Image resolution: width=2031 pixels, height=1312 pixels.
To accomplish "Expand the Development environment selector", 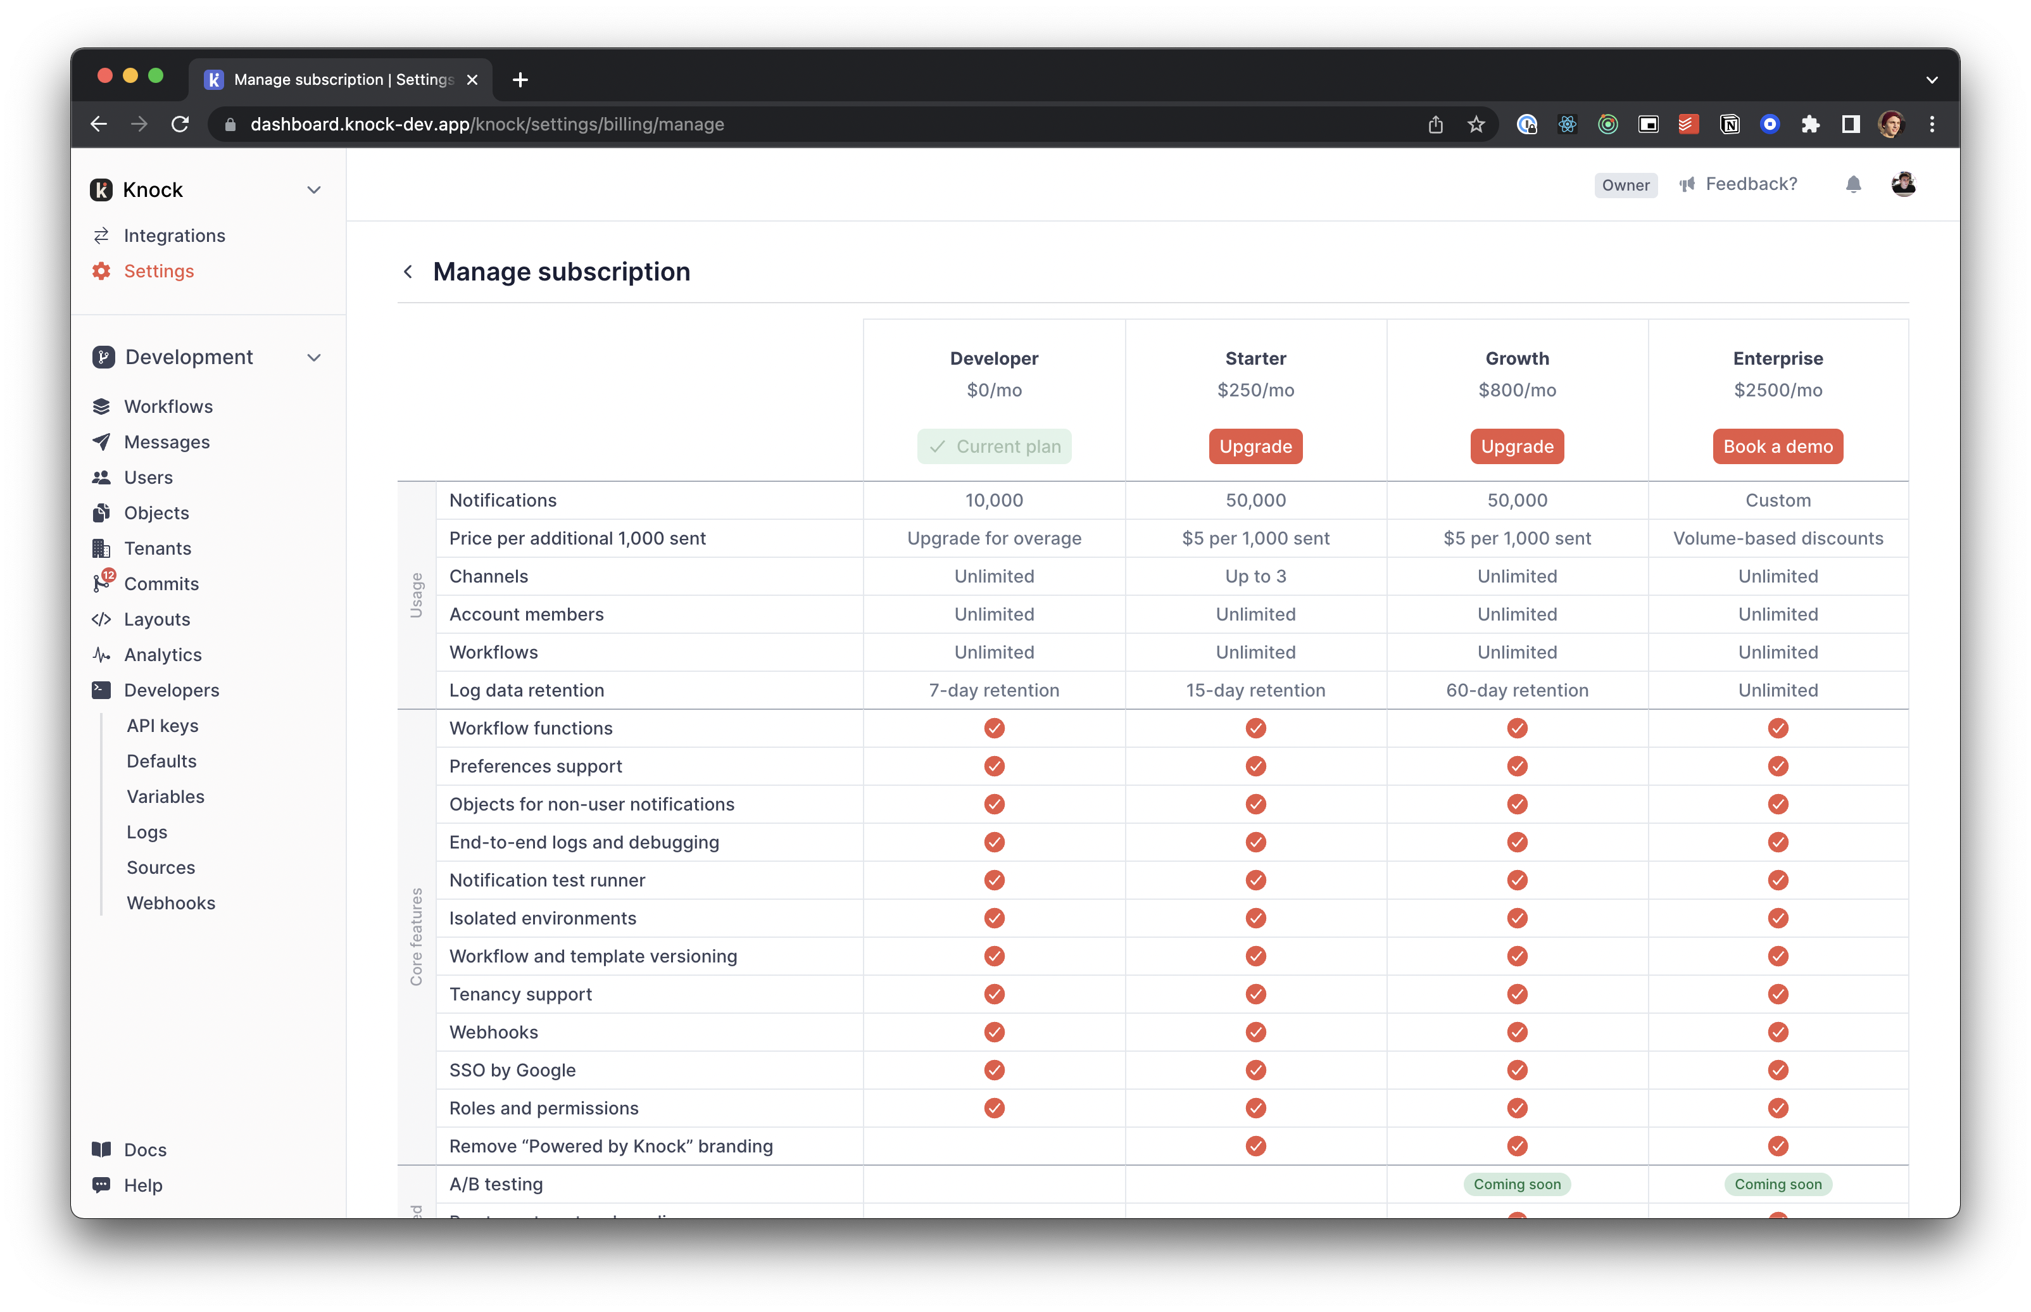I will tap(314, 357).
